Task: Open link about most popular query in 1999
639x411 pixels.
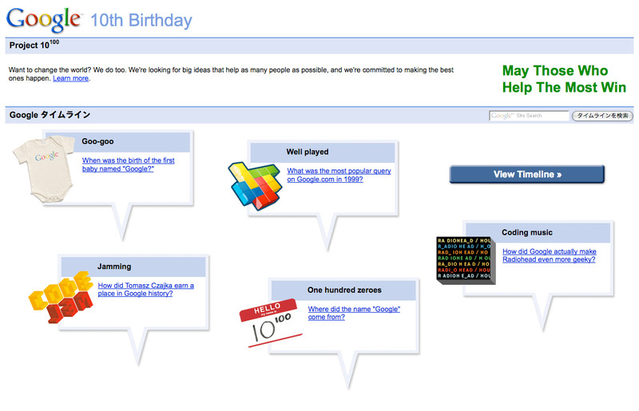Action: click(339, 175)
